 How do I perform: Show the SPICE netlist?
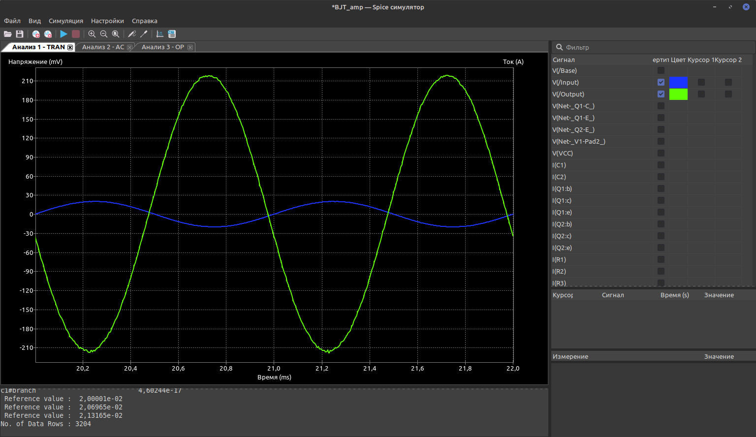pyautogui.click(x=172, y=34)
